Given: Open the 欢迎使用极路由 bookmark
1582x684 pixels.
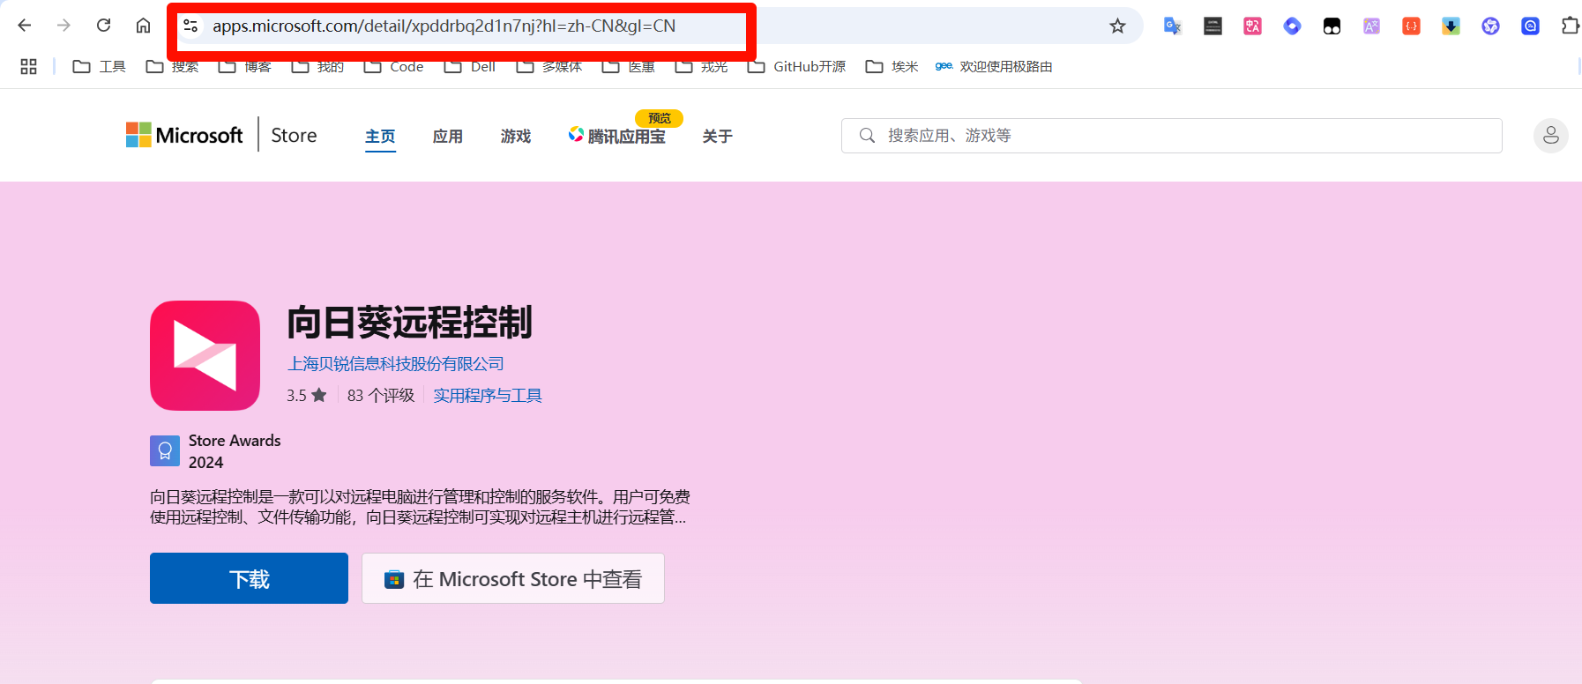Looking at the screenshot, I should (x=994, y=66).
